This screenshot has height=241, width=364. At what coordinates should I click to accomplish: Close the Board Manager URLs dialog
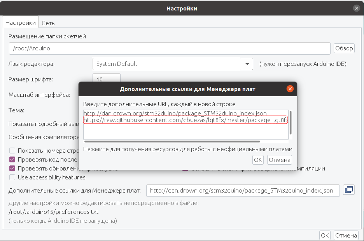coord(290,89)
